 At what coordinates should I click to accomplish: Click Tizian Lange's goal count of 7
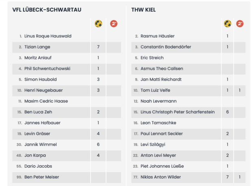pyautogui.click(x=98, y=47)
